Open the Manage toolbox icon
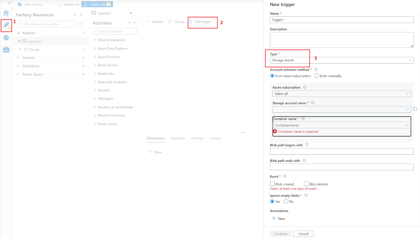Screen dimensions: 420x238 point(6,49)
